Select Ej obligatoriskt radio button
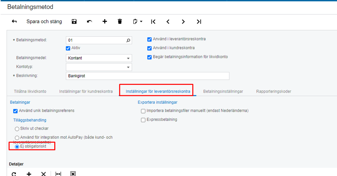Viewport: 337px width, 176px height. click(17, 147)
